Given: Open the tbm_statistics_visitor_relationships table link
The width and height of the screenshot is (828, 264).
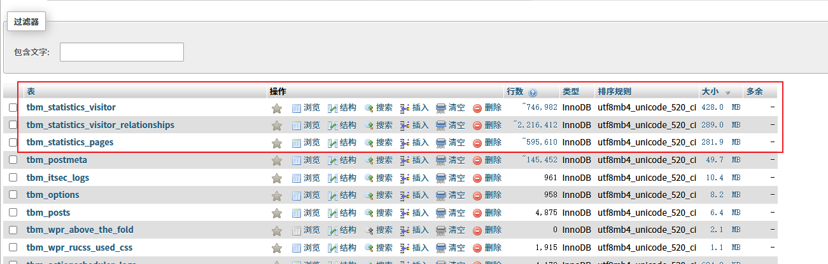Looking at the screenshot, I should [101, 125].
